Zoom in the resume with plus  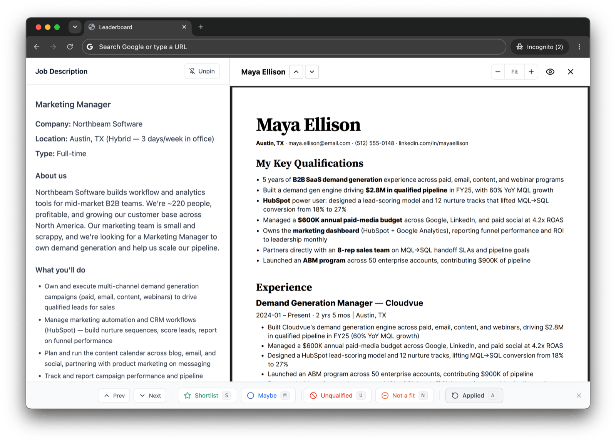click(x=531, y=72)
